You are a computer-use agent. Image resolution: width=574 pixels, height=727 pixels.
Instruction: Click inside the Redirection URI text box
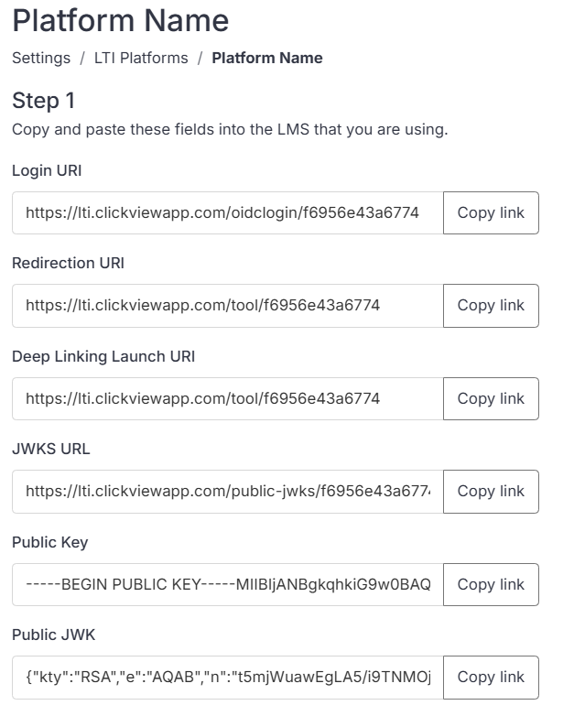tap(228, 306)
